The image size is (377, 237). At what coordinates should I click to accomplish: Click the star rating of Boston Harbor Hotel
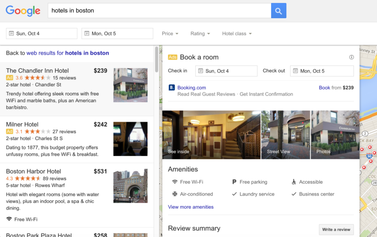[x=28, y=178]
